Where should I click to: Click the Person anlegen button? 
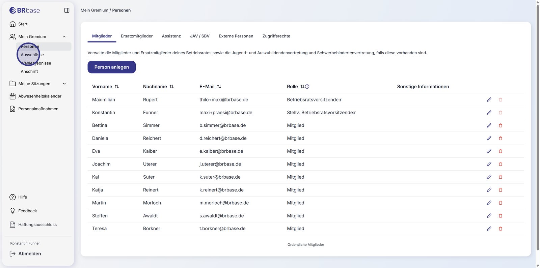click(112, 67)
